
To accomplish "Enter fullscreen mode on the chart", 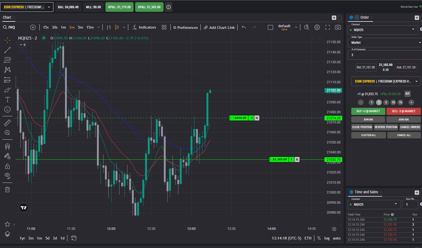I will 328,27.
